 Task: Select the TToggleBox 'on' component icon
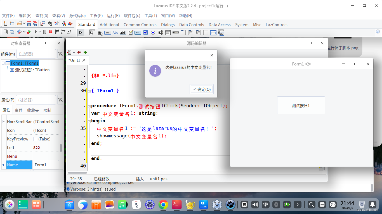click(x=138, y=33)
